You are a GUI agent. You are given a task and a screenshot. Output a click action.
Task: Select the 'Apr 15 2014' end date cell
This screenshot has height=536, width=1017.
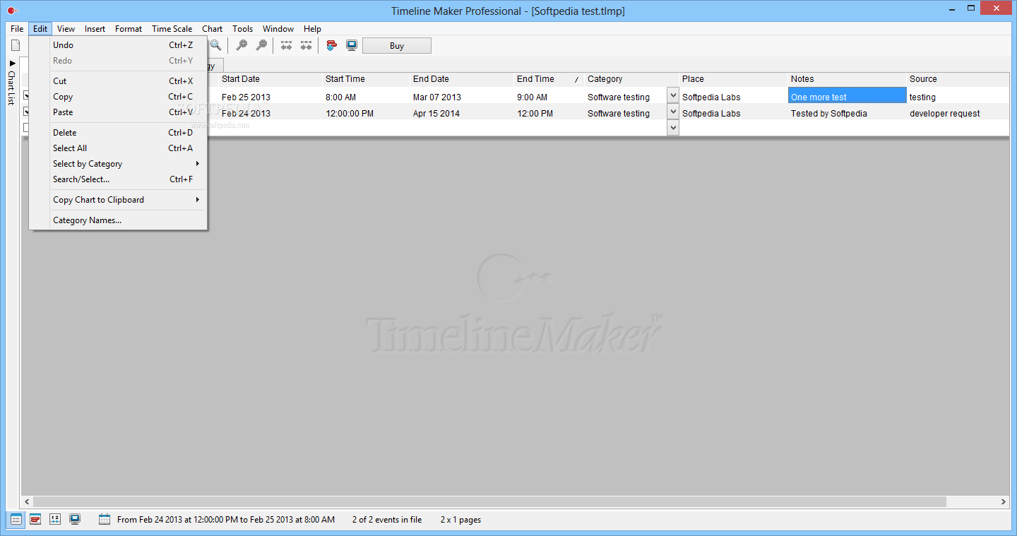pos(461,113)
